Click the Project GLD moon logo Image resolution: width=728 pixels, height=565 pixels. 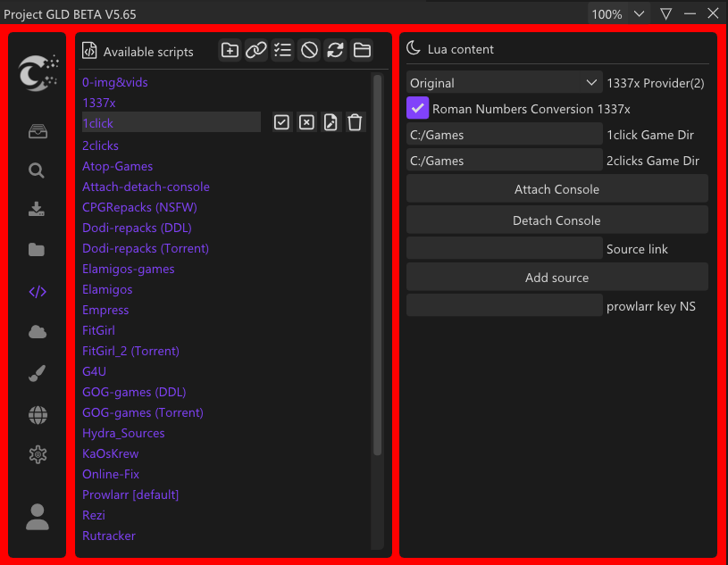pyautogui.click(x=38, y=72)
